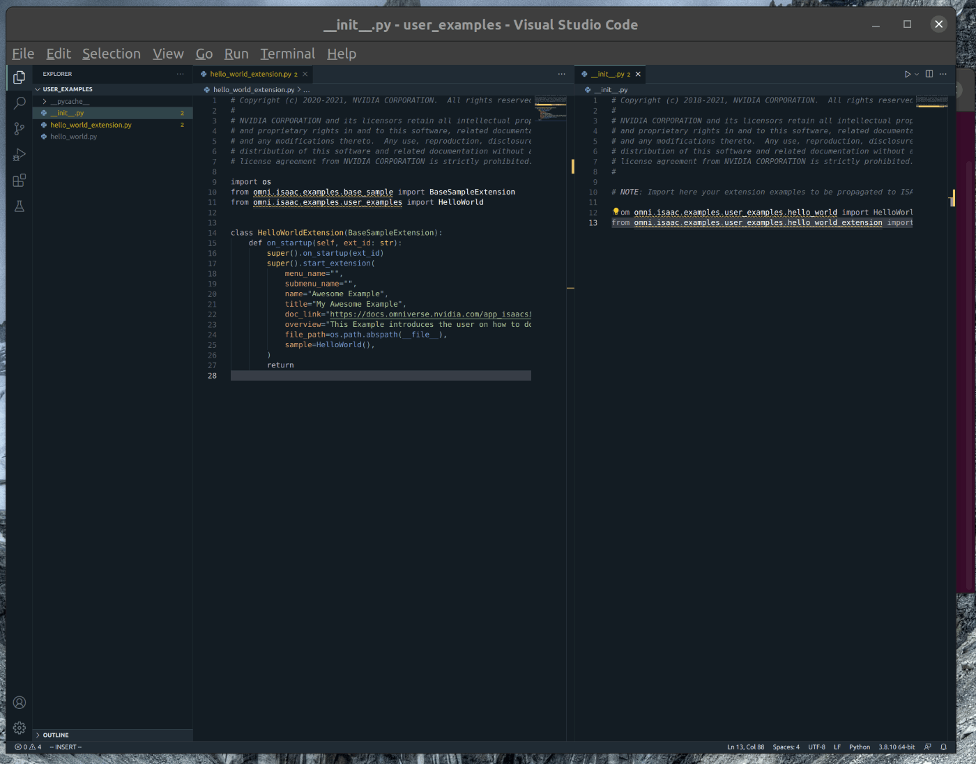
Task: Change indentation via Spaces: 4
Action: [786, 747]
